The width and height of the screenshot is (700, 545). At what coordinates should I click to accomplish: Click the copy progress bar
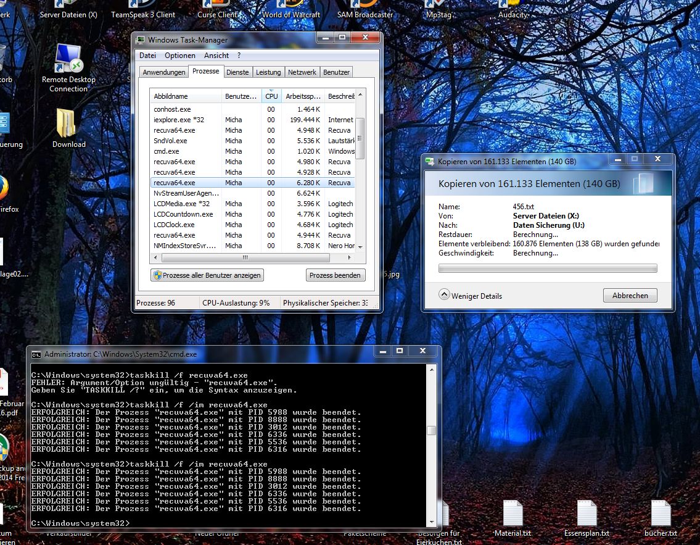click(547, 268)
